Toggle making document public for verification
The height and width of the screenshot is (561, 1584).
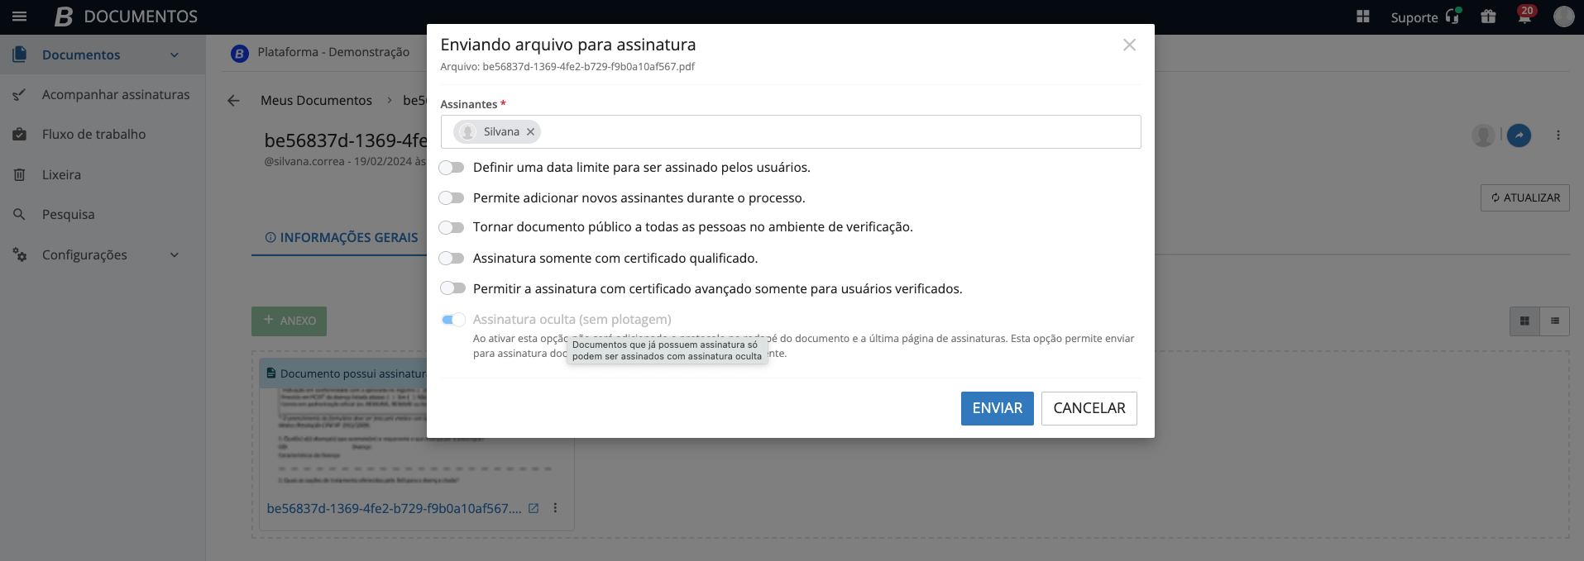click(x=452, y=227)
